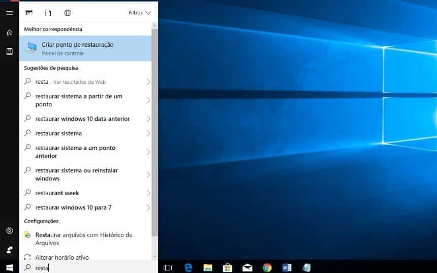
Task: Click the refresh icon beside Alterar horário ativo
Action: pyautogui.click(x=27, y=257)
